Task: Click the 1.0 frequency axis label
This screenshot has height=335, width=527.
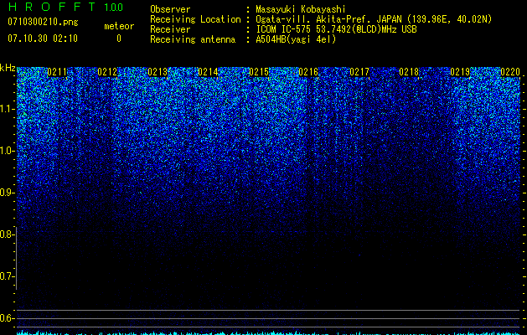Action: [7, 151]
